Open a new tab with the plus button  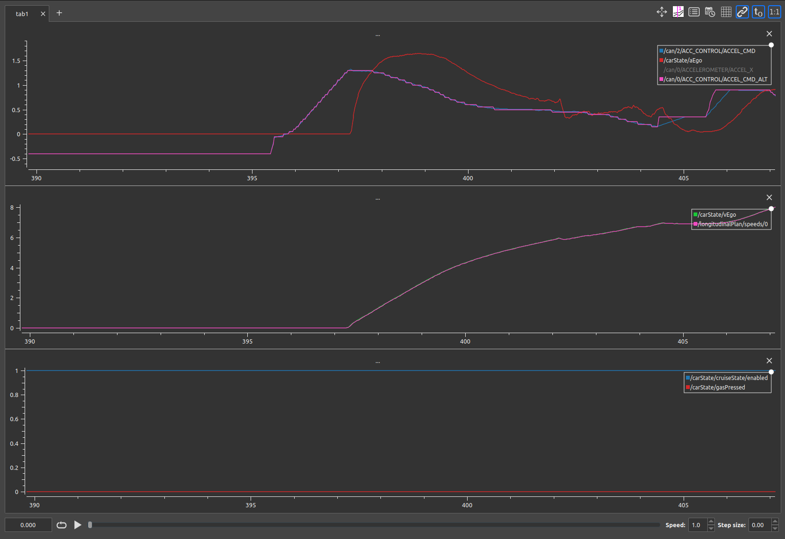59,13
